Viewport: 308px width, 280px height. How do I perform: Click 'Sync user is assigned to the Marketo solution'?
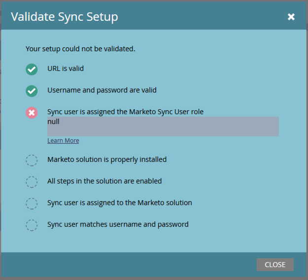tap(120, 203)
